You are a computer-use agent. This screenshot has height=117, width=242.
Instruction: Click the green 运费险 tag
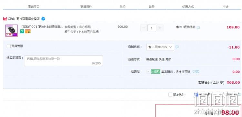coord(156,71)
